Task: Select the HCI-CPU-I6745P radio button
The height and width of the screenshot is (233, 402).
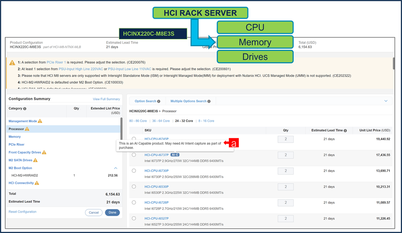Action: coord(134,139)
